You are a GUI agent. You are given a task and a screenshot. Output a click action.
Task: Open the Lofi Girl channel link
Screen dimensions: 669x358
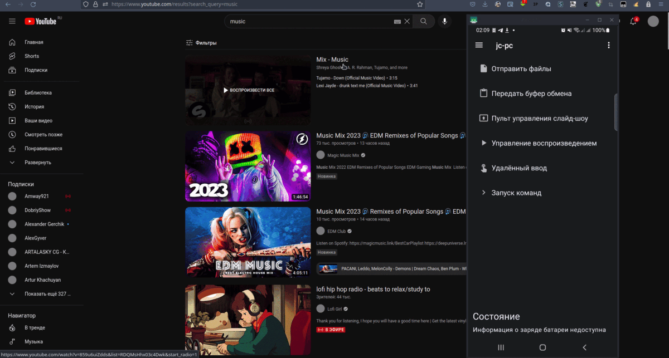tap(334, 308)
